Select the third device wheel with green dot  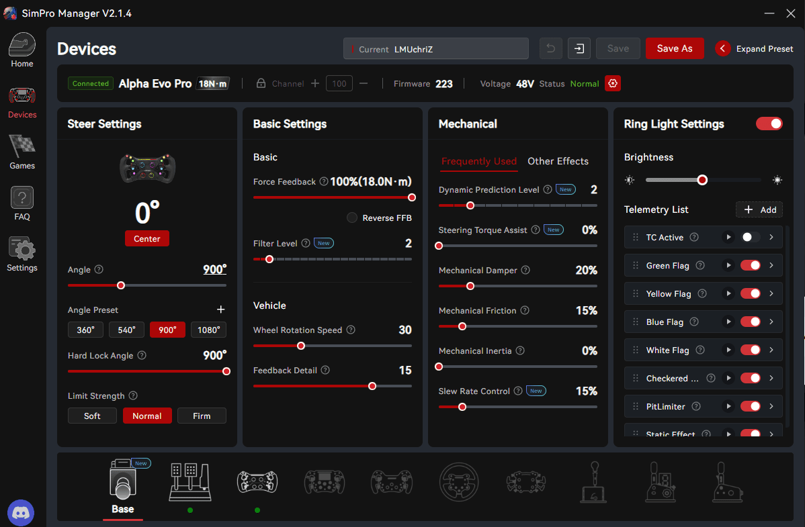[x=257, y=483]
